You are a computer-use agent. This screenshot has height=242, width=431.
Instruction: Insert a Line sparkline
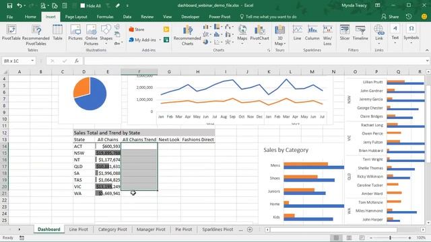(297, 33)
